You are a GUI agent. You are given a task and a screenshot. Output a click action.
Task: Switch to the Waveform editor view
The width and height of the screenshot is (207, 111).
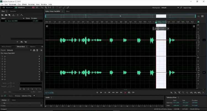pyautogui.click(x=8, y=7)
